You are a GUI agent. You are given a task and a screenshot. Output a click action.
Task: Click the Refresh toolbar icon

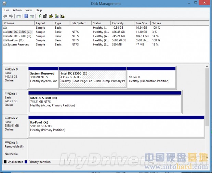click(39, 16)
